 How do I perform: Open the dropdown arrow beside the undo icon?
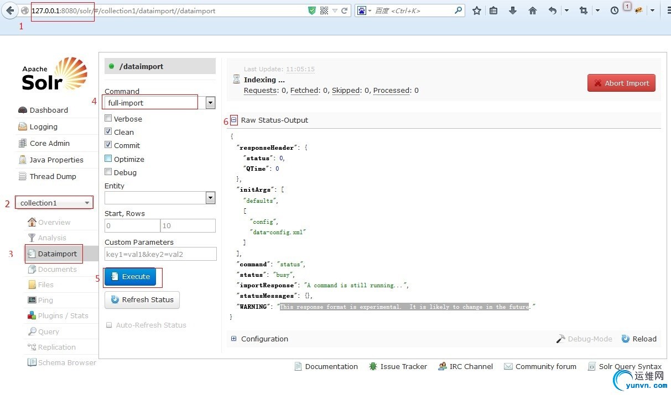pos(566,10)
